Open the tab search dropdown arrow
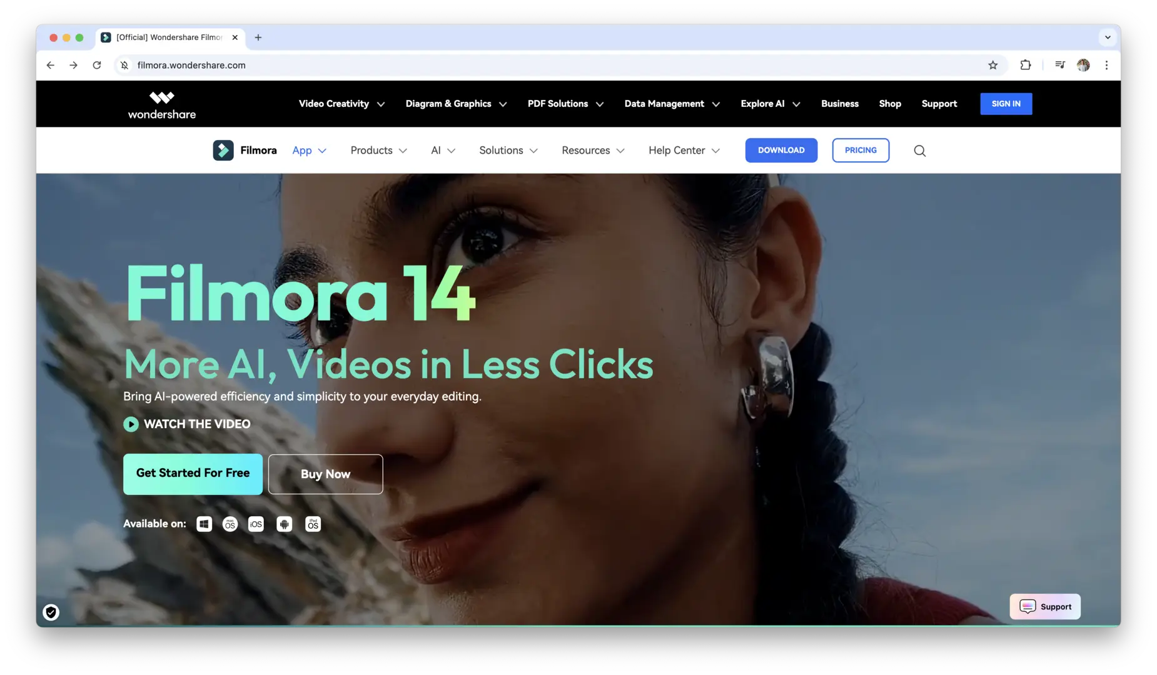The image size is (1157, 675). pos(1108,37)
